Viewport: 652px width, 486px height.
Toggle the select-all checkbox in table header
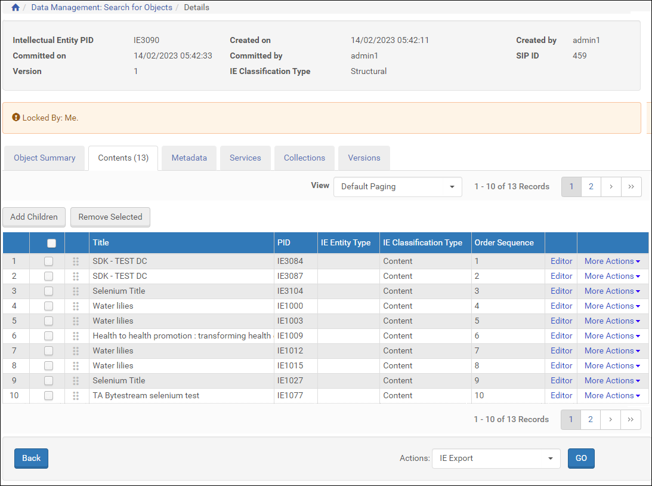coord(51,243)
